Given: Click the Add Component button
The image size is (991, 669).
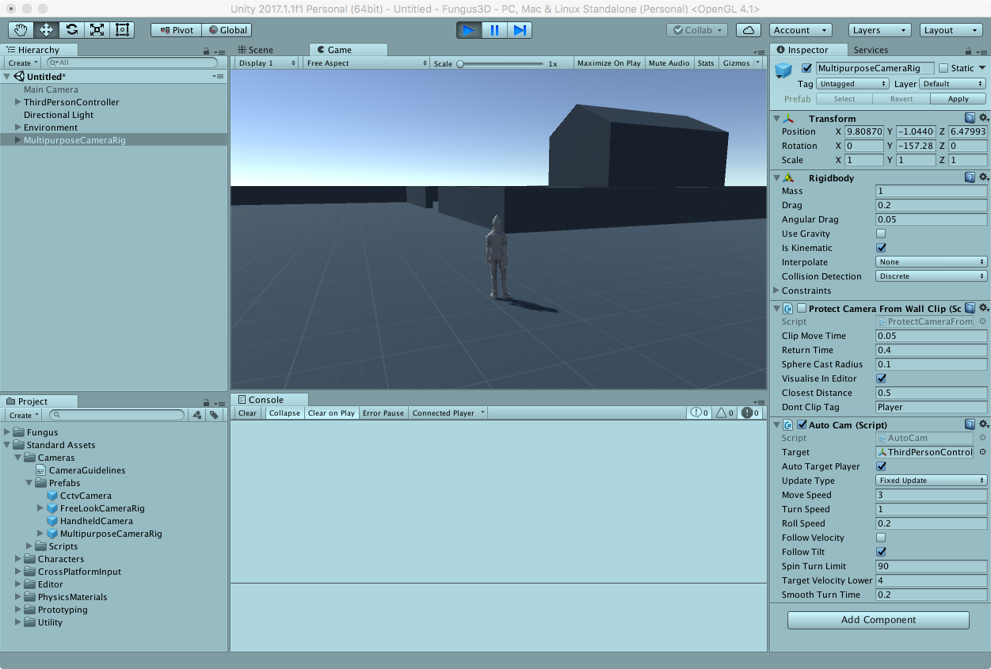Looking at the screenshot, I should [x=879, y=620].
